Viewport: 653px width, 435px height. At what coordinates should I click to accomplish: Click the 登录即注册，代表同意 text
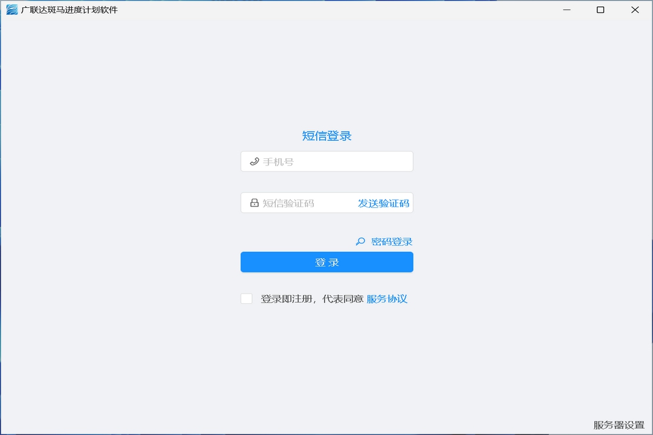(x=312, y=299)
